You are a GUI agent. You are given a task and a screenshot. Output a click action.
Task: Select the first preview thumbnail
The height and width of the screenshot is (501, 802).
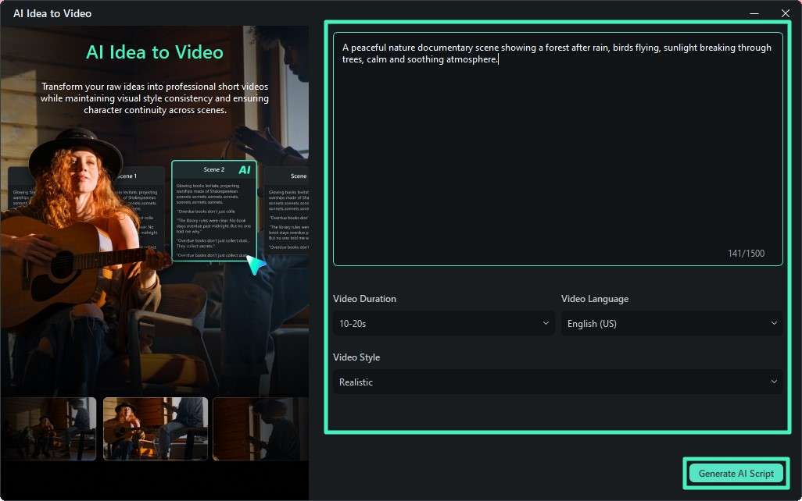coord(48,429)
